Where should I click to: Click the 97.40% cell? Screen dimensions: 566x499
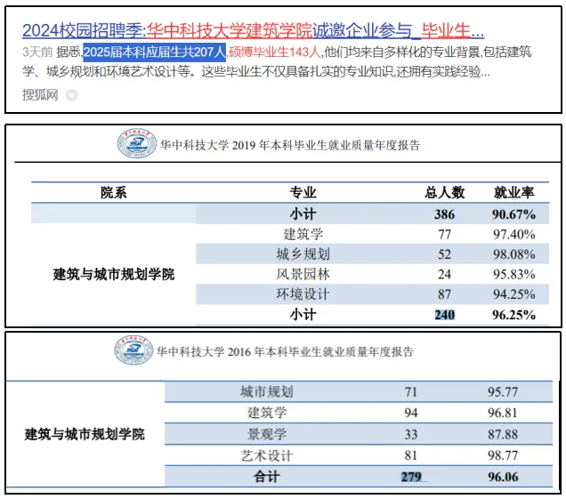(x=514, y=235)
